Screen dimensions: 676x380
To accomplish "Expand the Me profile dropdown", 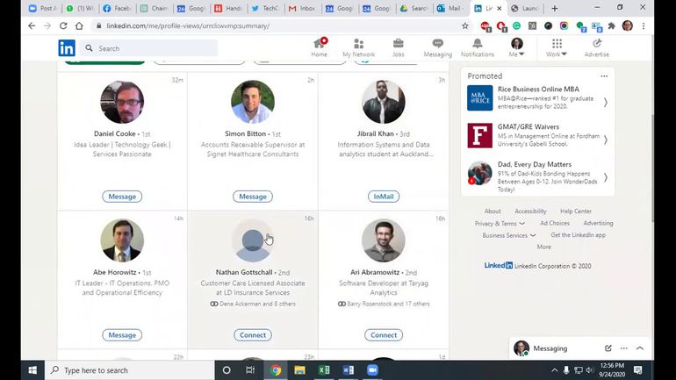I will (x=516, y=48).
